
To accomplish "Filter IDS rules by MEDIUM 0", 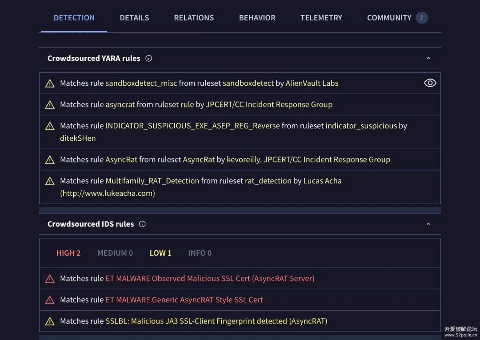I will click(x=115, y=253).
